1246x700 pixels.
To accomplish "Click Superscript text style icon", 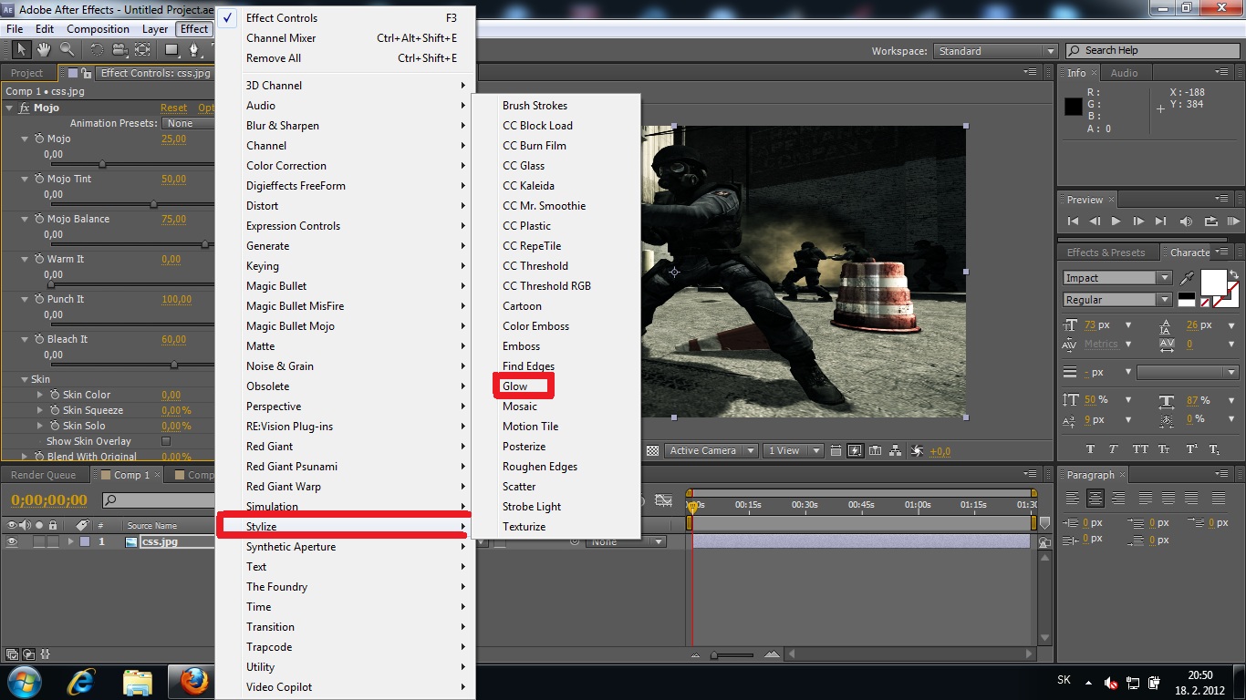I will [x=1191, y=449].
